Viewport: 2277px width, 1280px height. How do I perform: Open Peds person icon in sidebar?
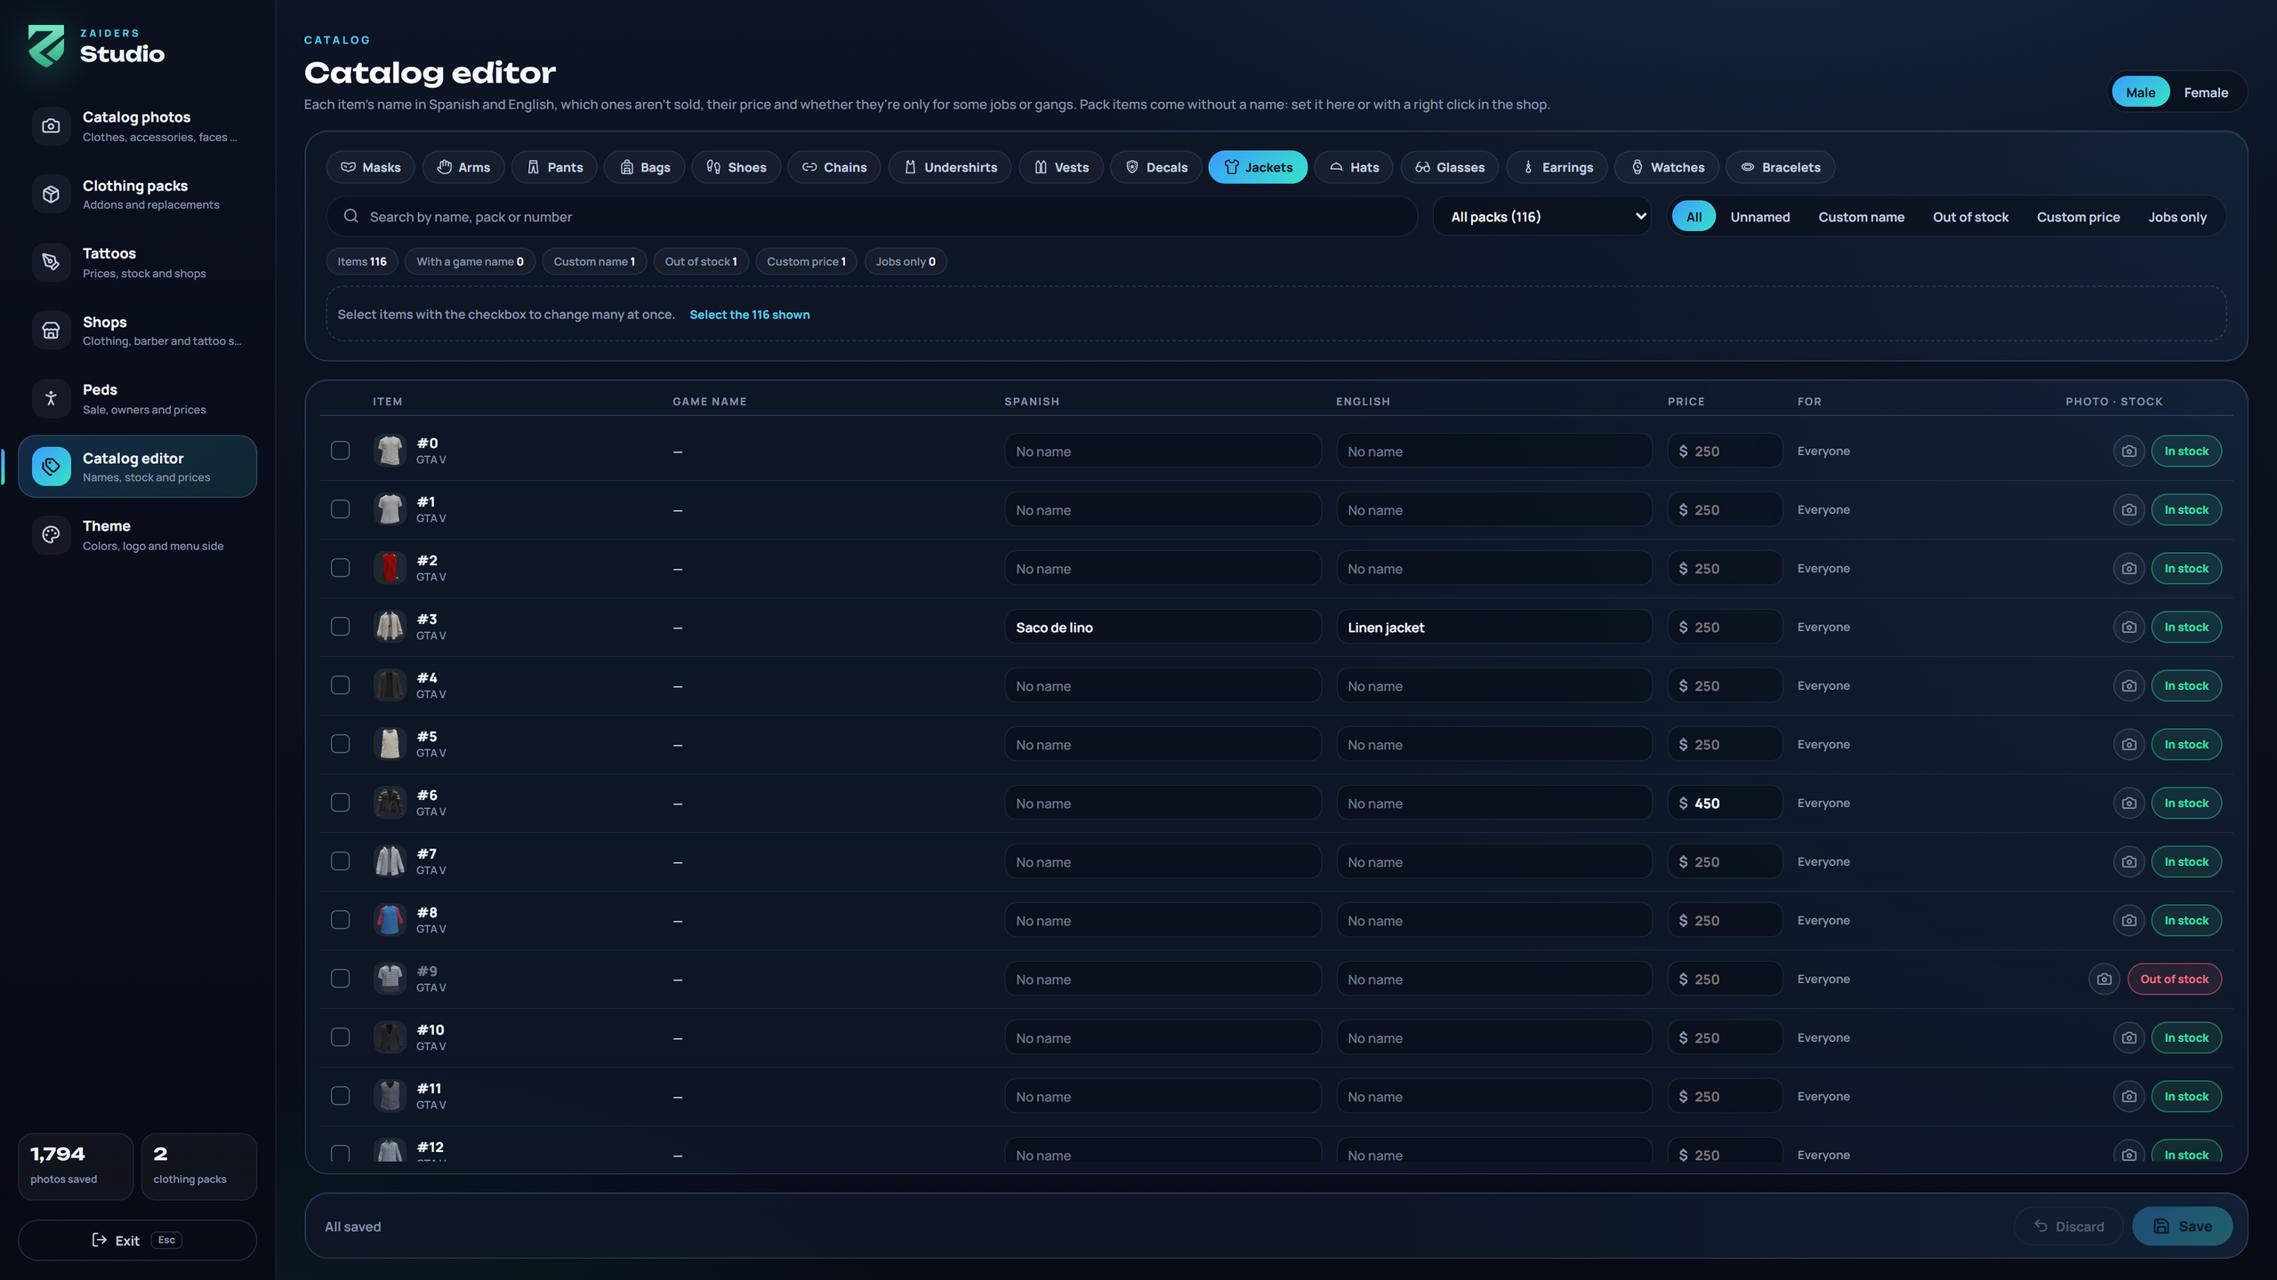click(51, 398)
